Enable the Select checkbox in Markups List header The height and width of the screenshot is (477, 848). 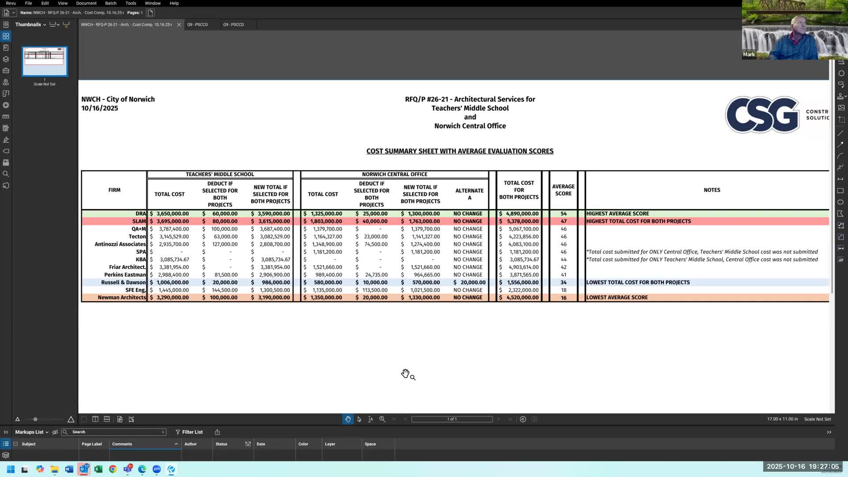15,444
